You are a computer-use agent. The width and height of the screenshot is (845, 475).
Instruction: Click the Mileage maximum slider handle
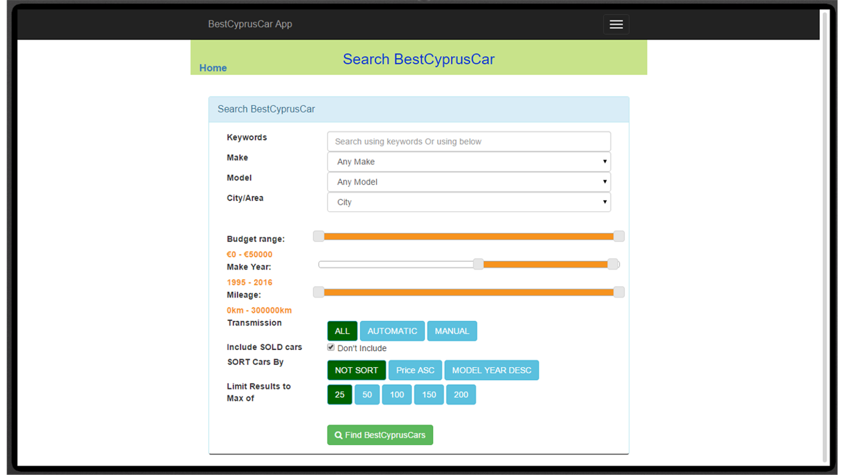tap(619, 292)
